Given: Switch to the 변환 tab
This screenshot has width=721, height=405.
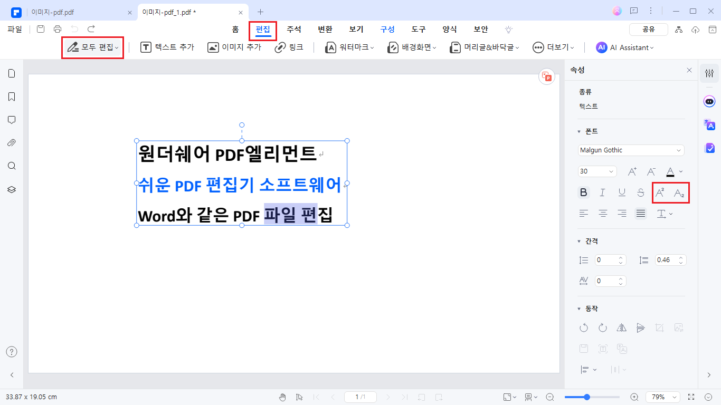Looking at the screenshot, I should click(x=325, y=30).
